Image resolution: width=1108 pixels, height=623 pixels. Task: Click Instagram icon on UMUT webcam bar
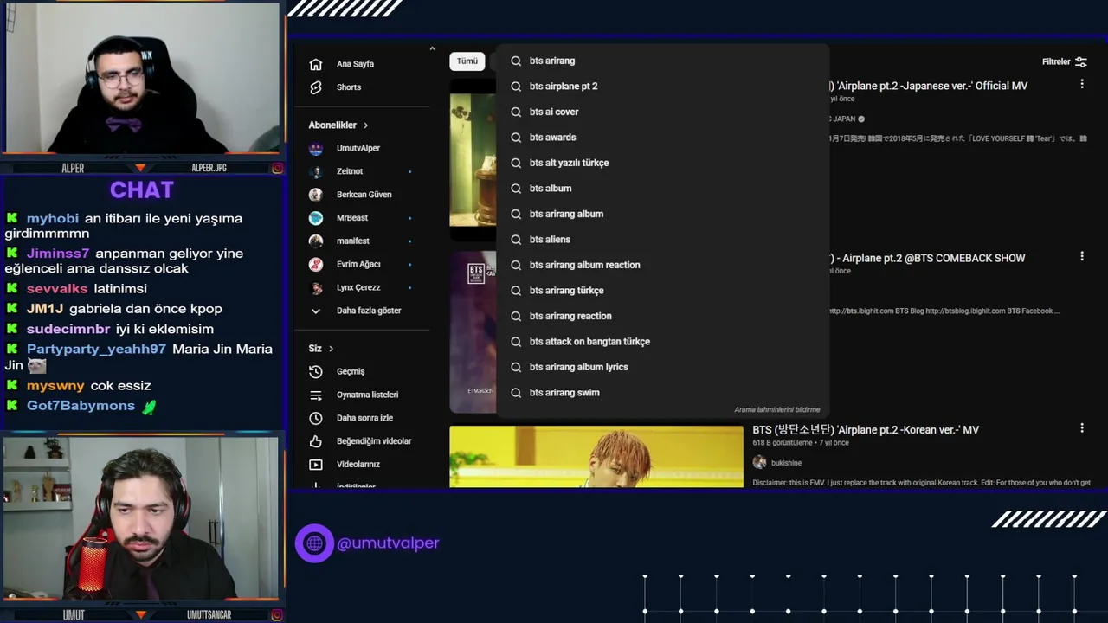tap(277, 614)
